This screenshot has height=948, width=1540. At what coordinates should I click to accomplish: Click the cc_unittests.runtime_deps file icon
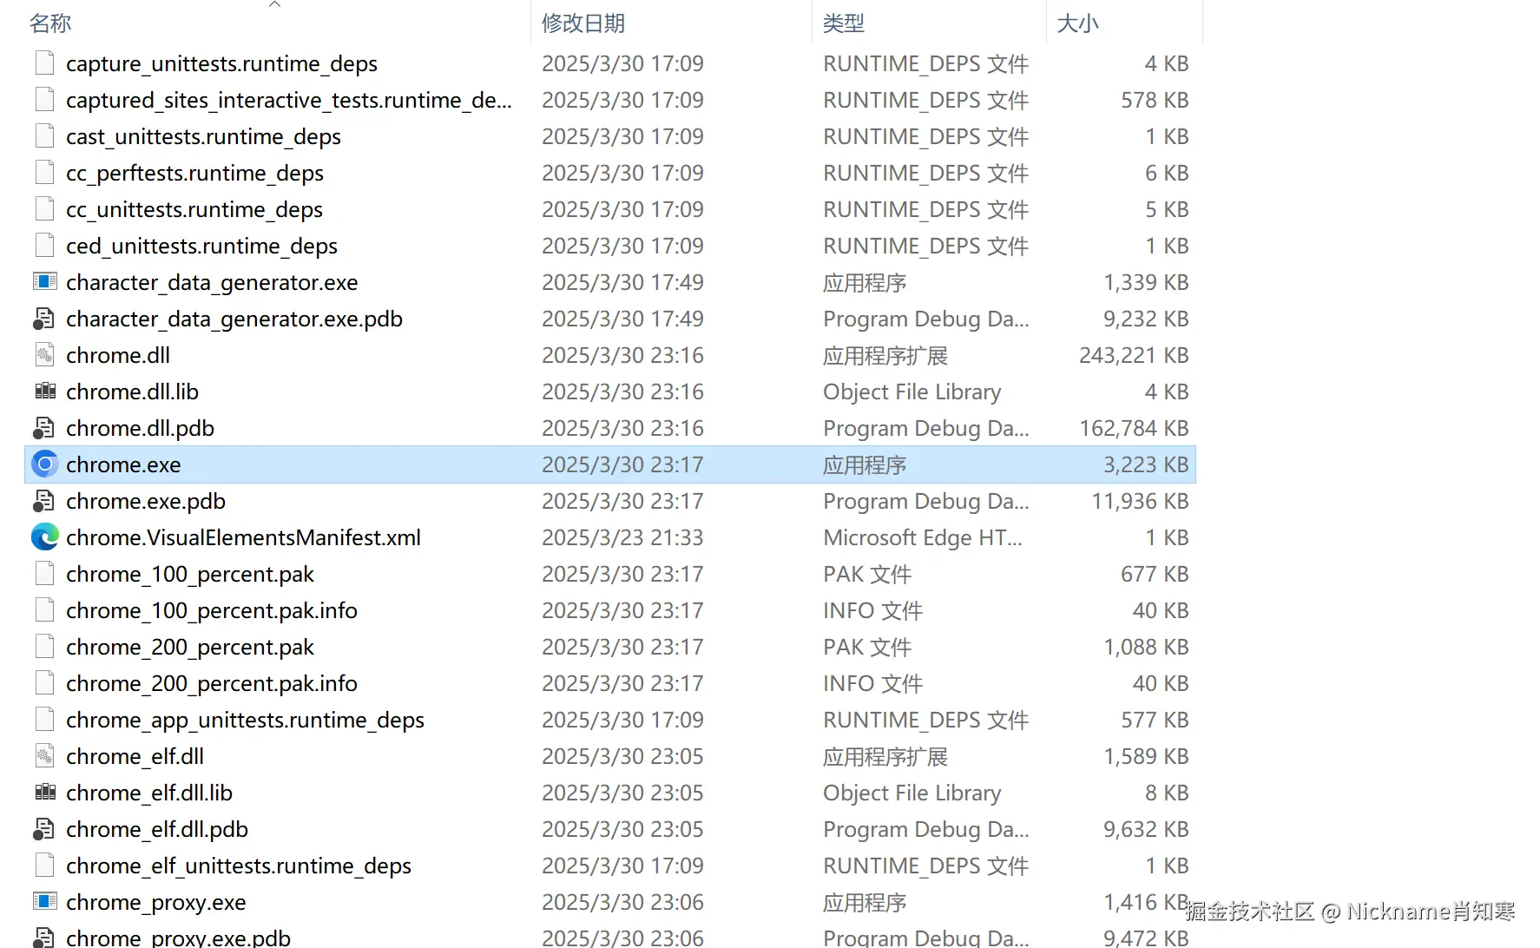[44, 209]
